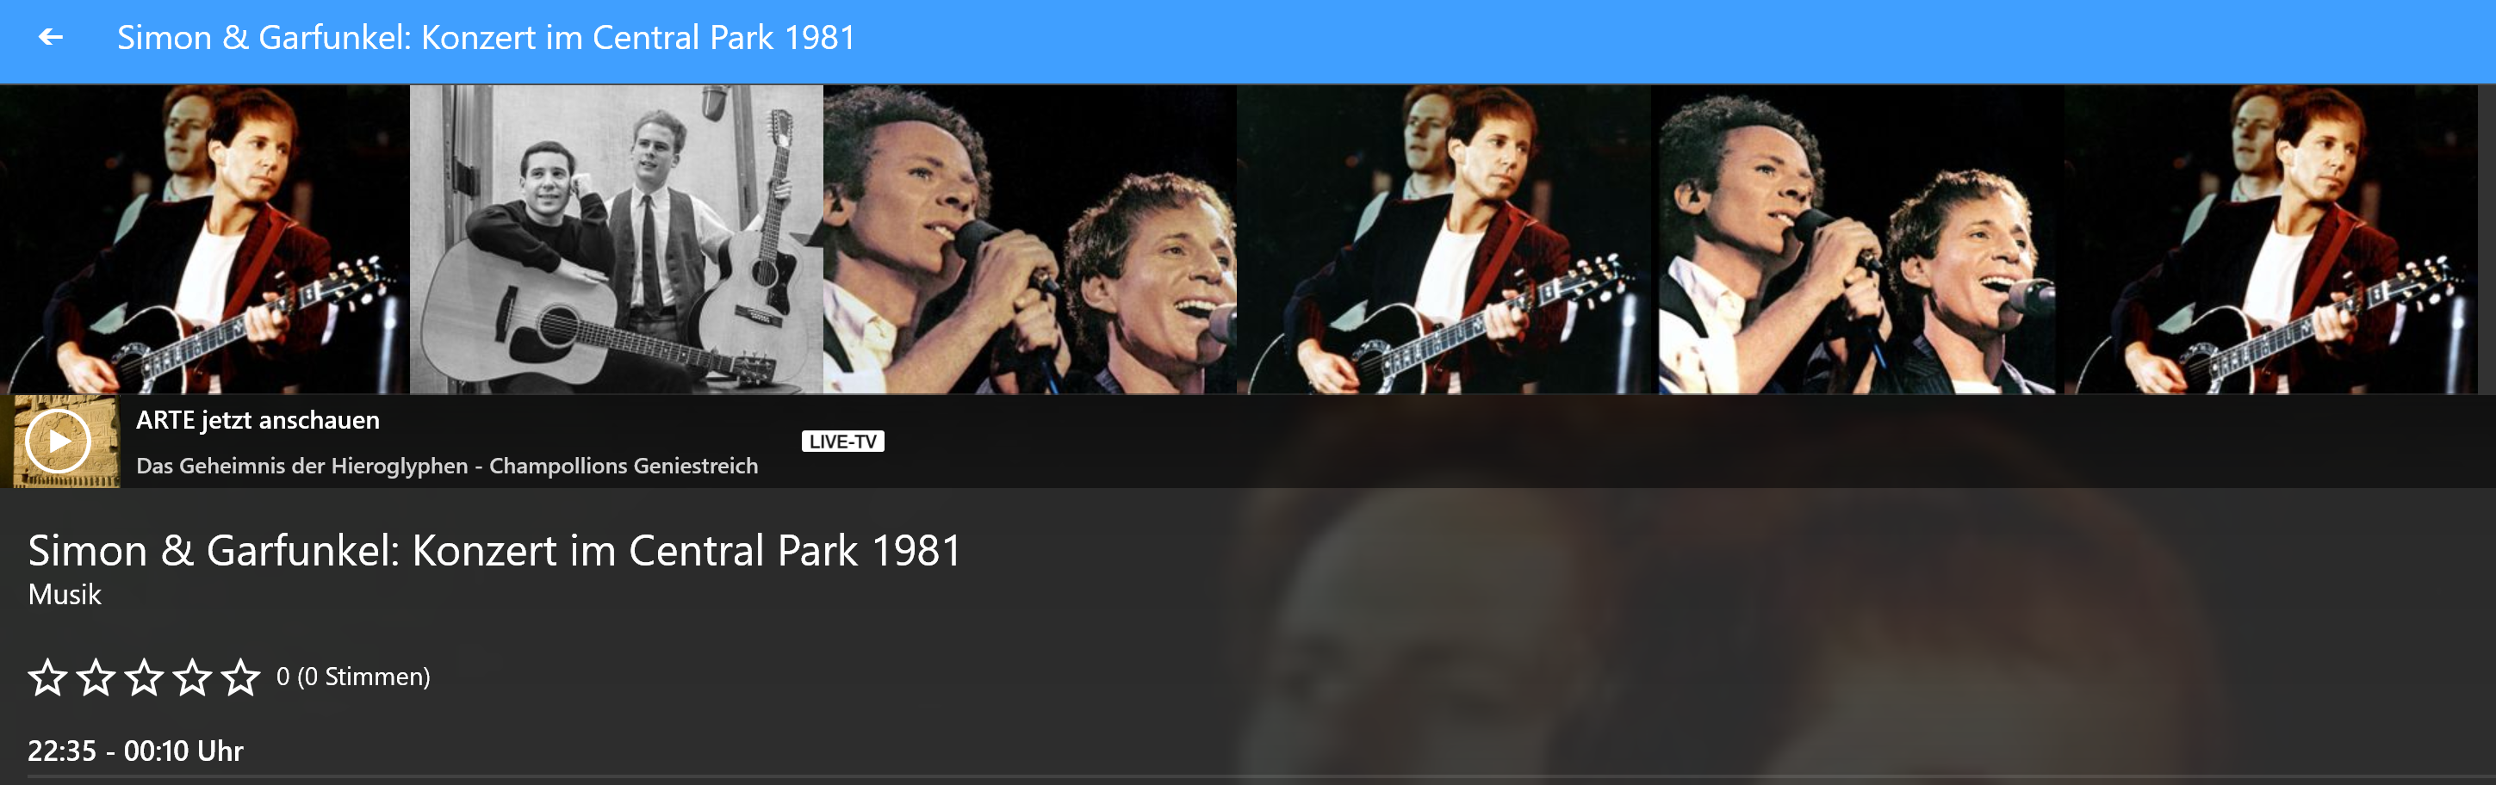The image size is (2496, 785).
Task: Click the LIVE-TV badge
Action: pyautogui.click(x=844, y=442)
